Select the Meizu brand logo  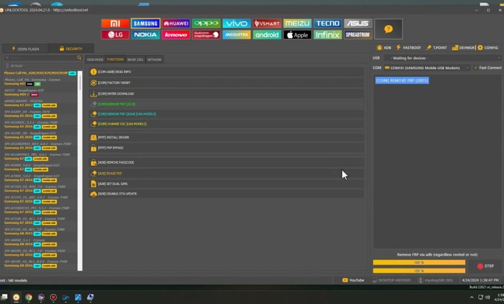tap(297, 23)
